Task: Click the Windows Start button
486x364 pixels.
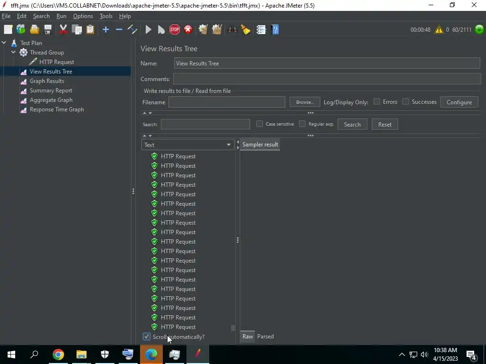Action: click(x=11, y=355)
